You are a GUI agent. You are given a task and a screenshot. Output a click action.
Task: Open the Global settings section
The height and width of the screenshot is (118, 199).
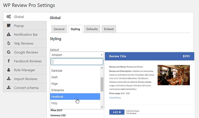(x=25, y=17)
